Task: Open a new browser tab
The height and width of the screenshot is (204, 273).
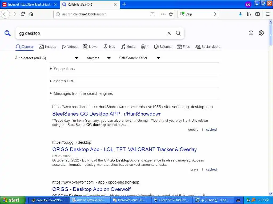Action: point(124,4)
